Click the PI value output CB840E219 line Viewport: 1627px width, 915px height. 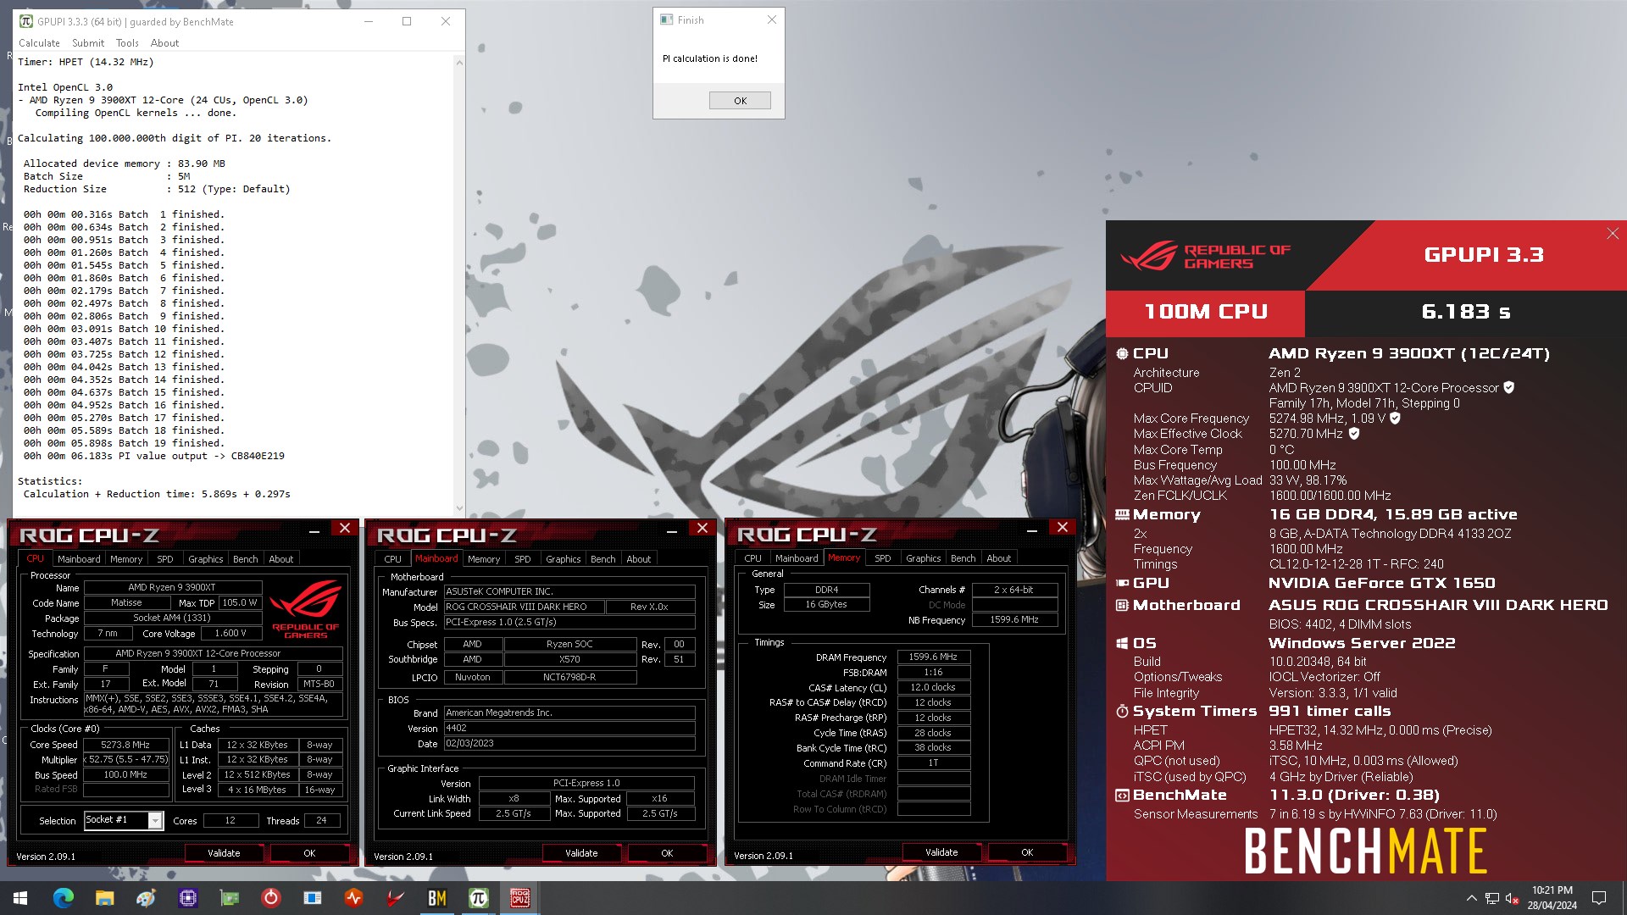[154, 456]
